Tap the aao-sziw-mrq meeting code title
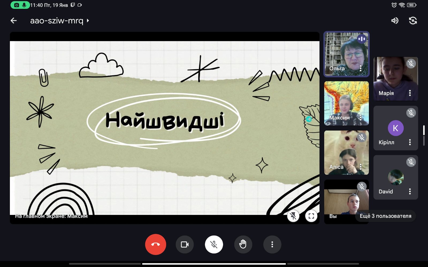428x267 pixels. [x=57, y=21]
